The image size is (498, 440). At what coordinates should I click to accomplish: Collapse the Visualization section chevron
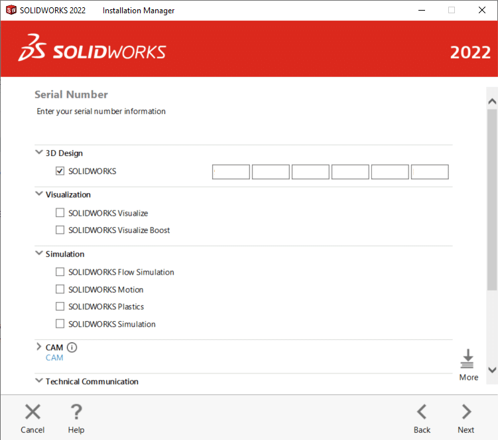pos(38,194)
